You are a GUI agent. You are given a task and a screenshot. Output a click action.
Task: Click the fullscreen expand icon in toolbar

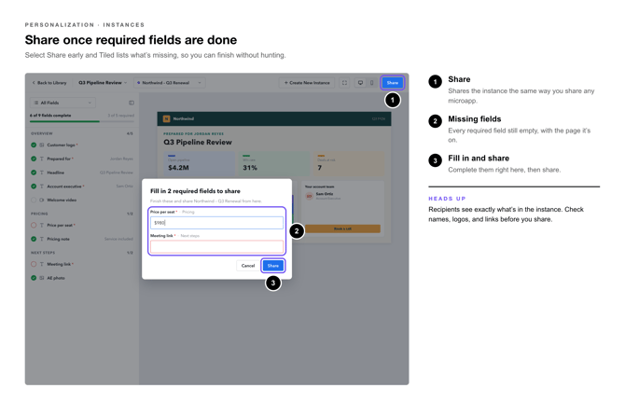click(344, 83)
